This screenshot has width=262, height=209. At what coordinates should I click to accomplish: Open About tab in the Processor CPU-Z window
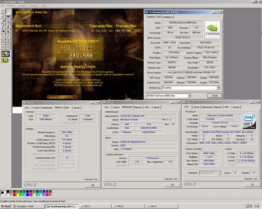tap(236, 107)
